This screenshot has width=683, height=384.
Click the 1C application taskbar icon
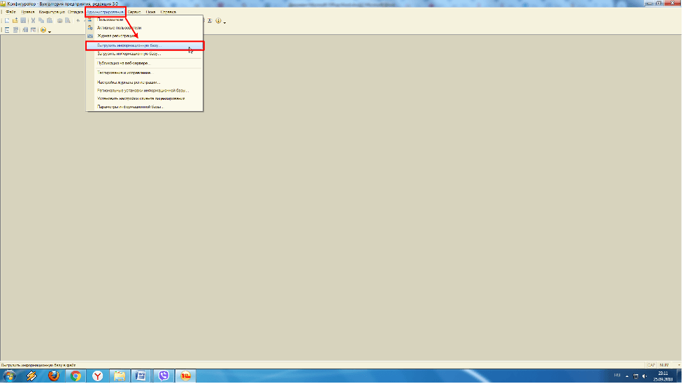[x=185, y=376]
